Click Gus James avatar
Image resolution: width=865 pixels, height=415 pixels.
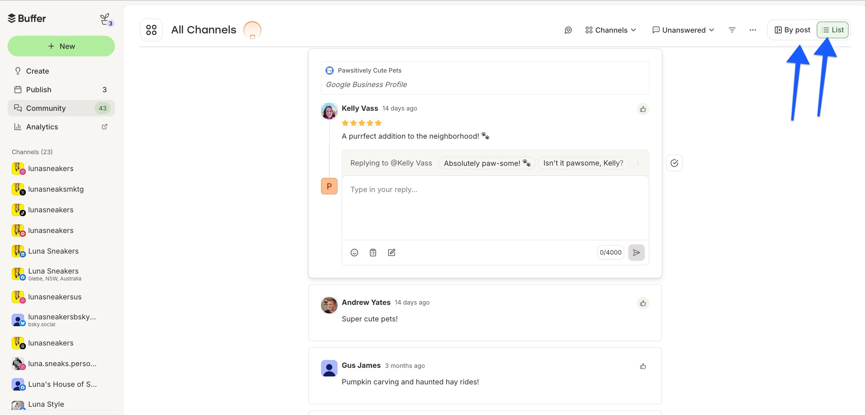[329, 368]
